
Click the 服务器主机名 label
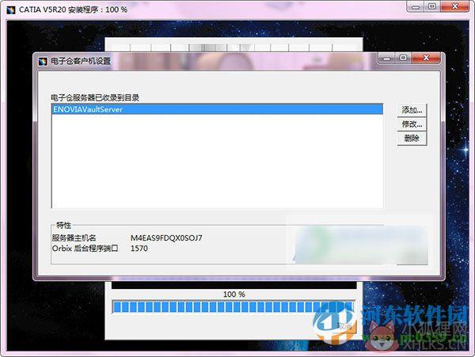click(x=74, y=238)
